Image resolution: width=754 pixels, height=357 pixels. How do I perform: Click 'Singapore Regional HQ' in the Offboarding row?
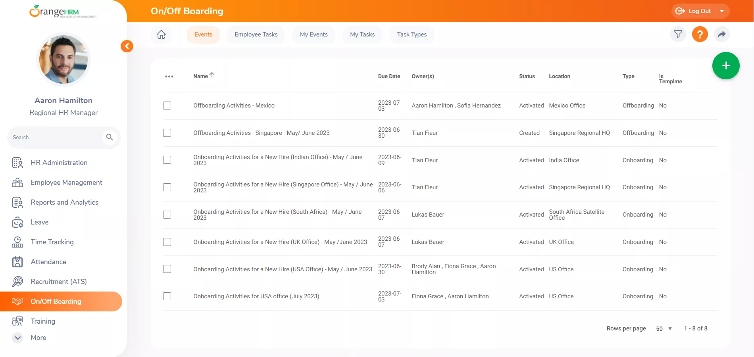(x=579, y=133)
